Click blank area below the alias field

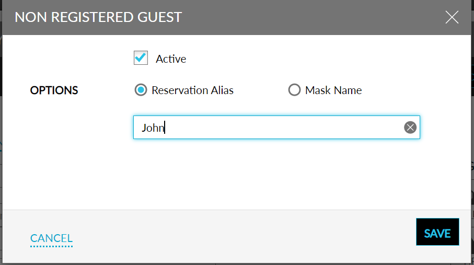[261, 172]
